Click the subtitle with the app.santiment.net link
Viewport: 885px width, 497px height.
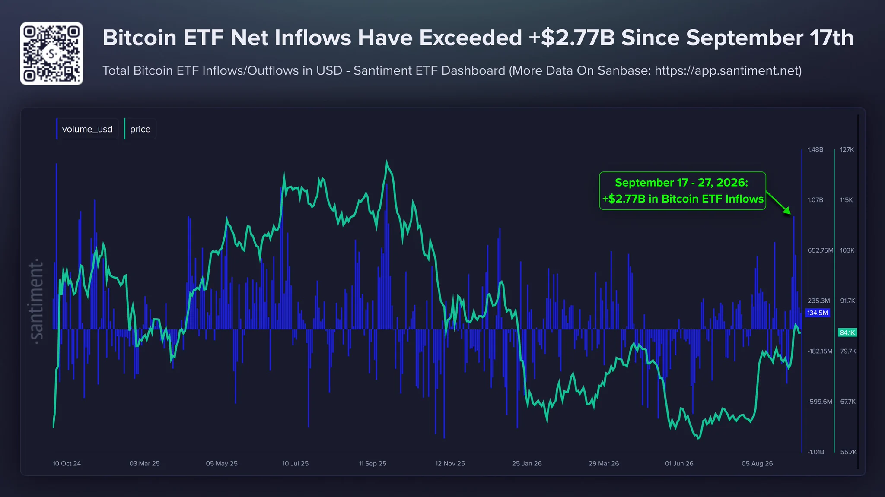[x=452, y=71]
